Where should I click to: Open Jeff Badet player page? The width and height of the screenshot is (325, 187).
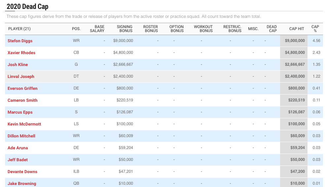click(x=18, y=160)
